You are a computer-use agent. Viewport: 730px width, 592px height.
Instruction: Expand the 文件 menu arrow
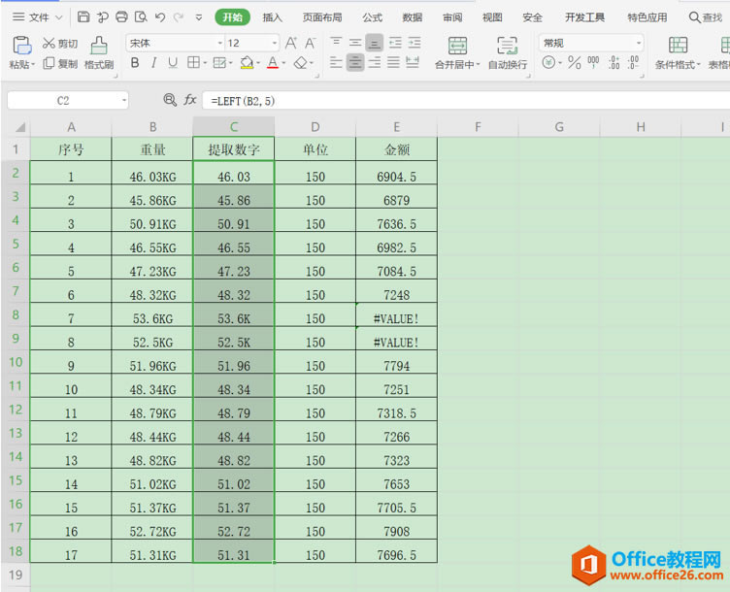tap(59, 17)
